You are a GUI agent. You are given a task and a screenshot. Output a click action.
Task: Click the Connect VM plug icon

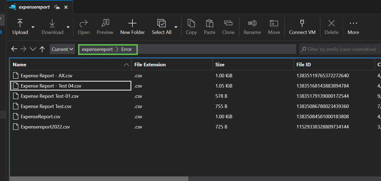click(x=302, y=24)
